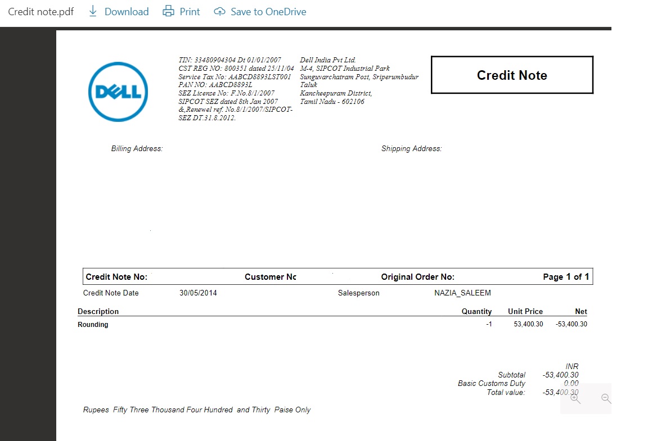This screenshot has width=648, height=441.
Task: Choose the Print text label
Action: point(190,12)
